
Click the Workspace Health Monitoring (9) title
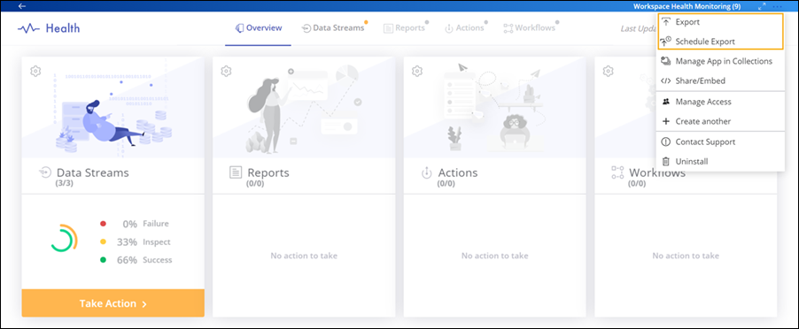pos(687,6)
